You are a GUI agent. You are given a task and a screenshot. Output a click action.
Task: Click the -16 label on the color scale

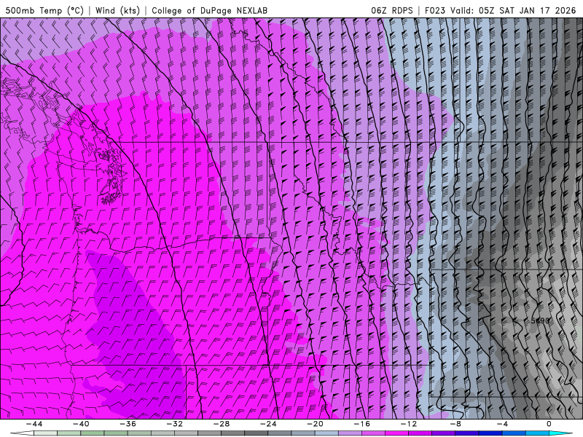click(x=361, y=424)
